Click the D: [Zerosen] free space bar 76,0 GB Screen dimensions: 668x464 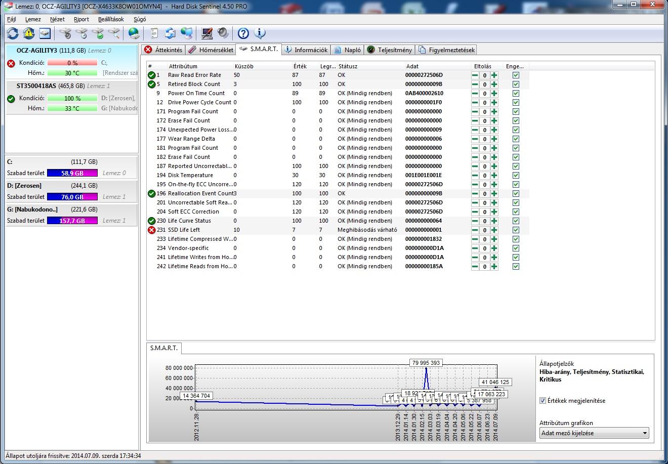tap(72, 197)
